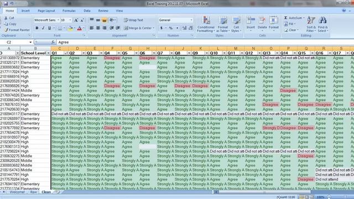The width and height of the screenshot is (354, 199).
Task: Click AutoSum
Action: (294, 18)
